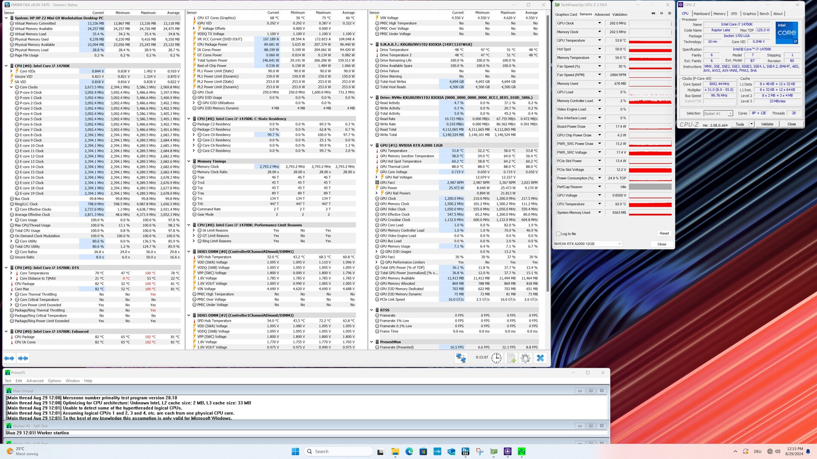Open GPU-Z hamburger menu icon
The image size is (817, 459).
(669, 14)
